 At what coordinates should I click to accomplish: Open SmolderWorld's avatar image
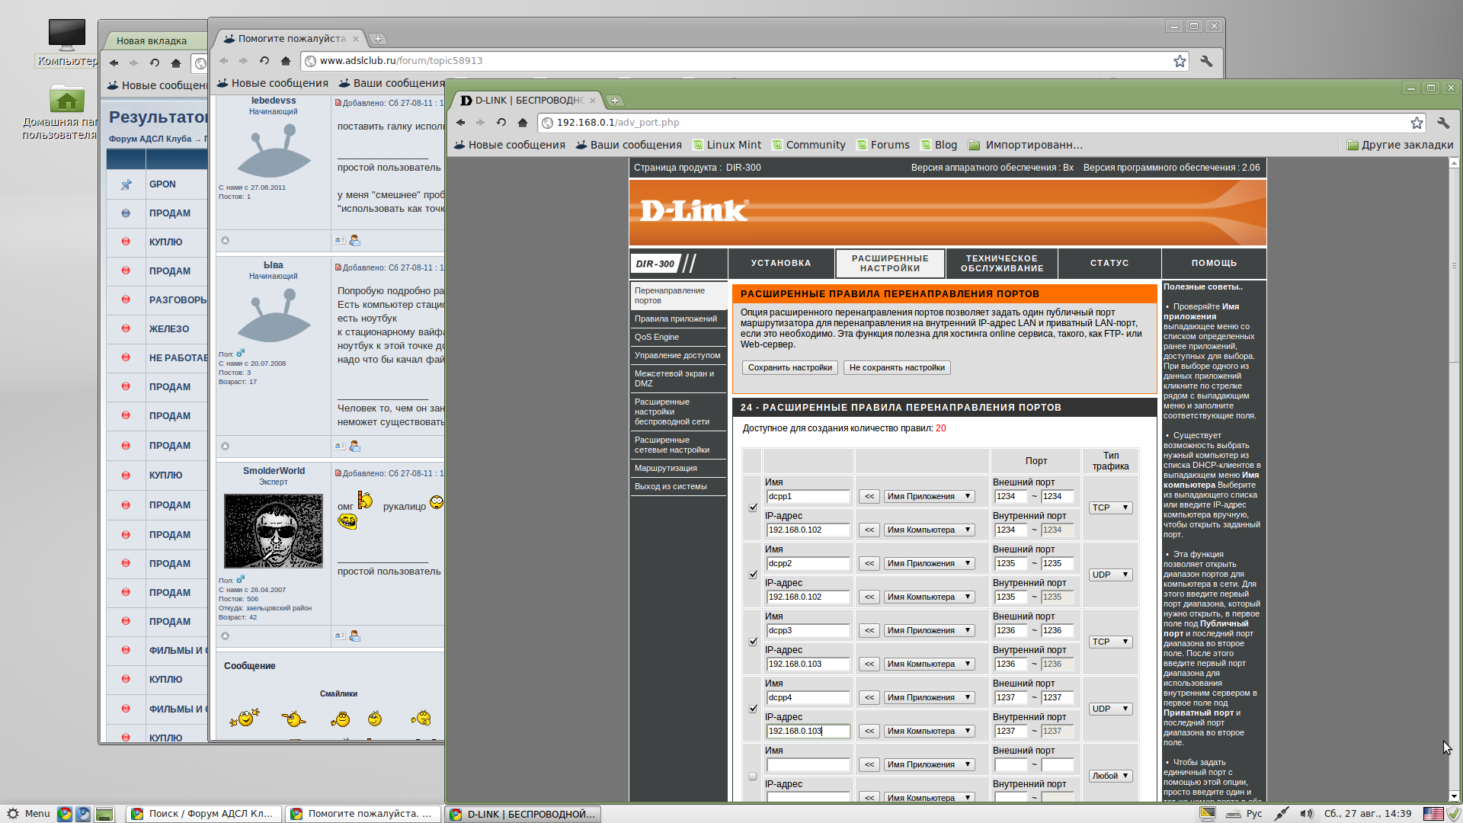[x=274, y=531]
